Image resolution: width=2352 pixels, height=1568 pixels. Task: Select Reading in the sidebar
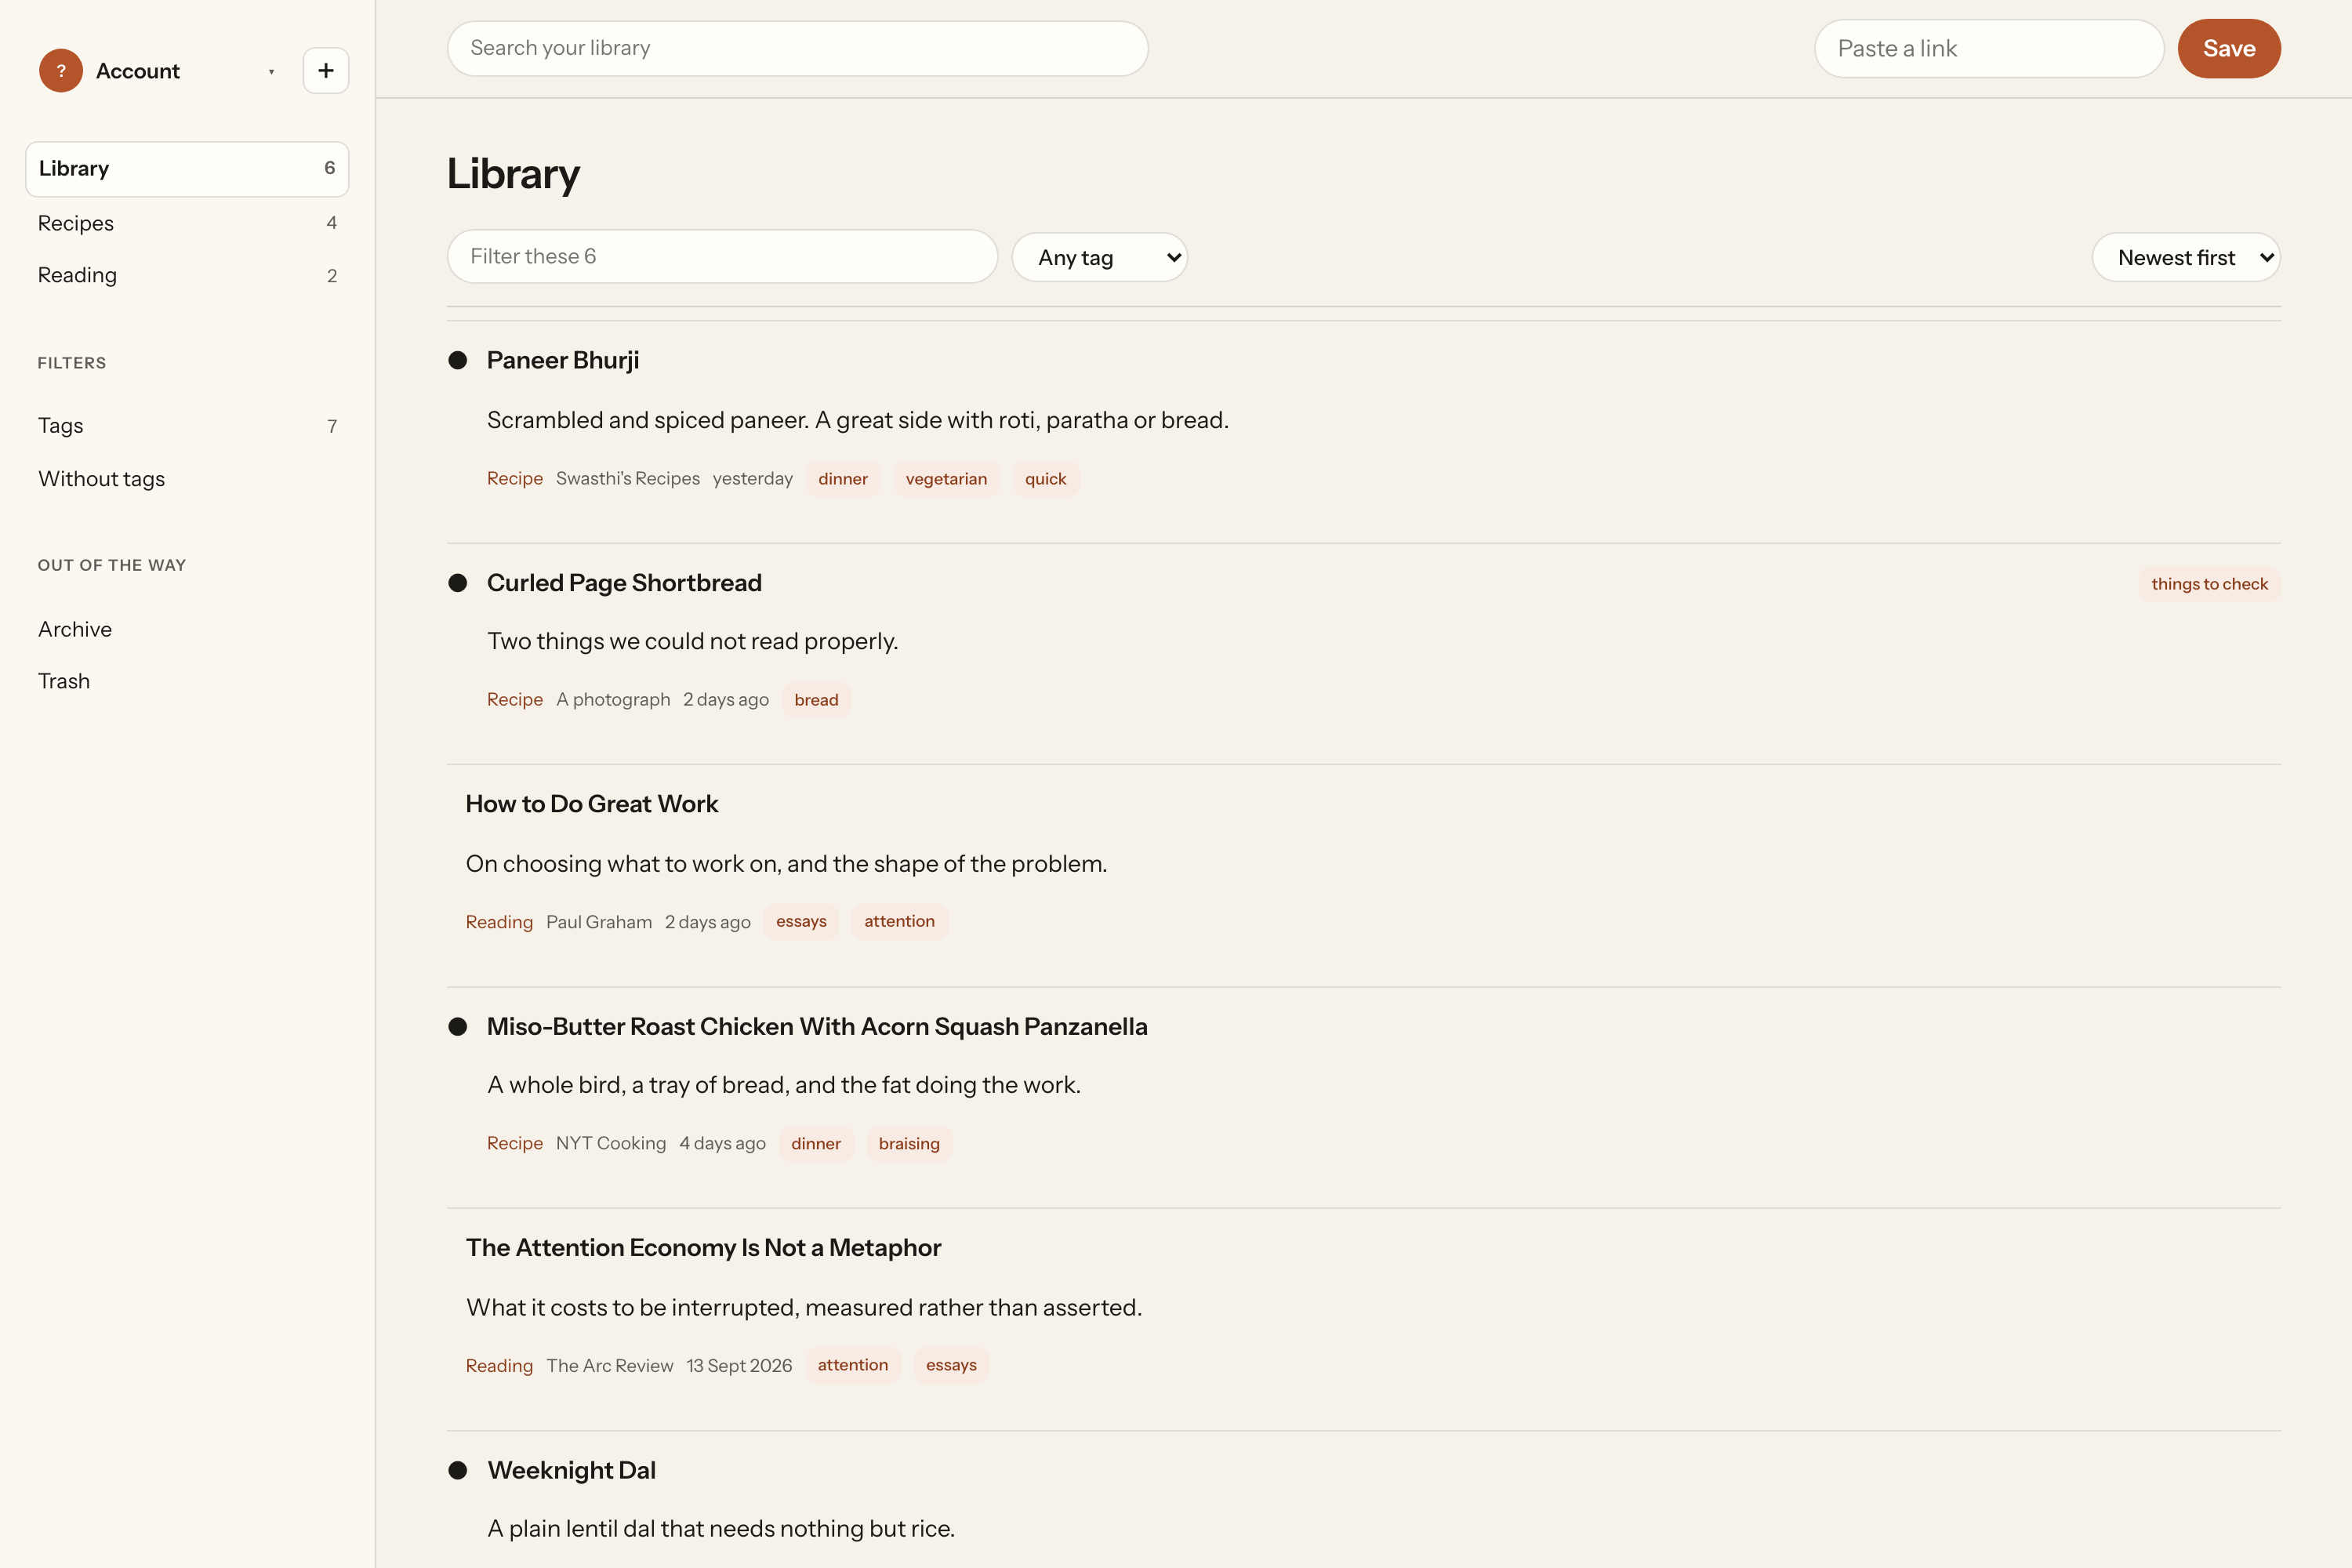[x=187, y=275]
